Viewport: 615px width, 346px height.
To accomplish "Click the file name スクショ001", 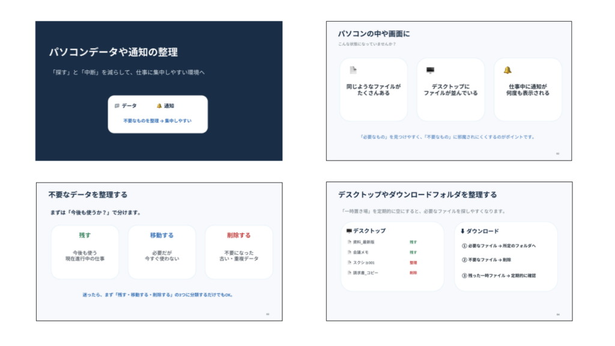I will 363,263.
